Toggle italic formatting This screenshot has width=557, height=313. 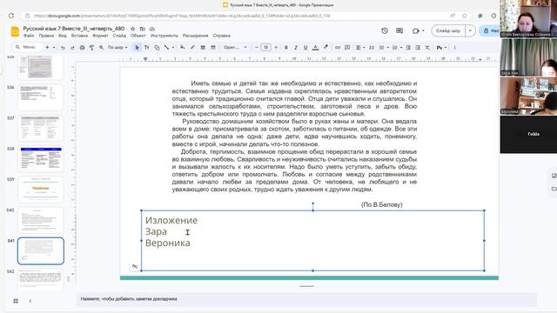coord(296,48)
